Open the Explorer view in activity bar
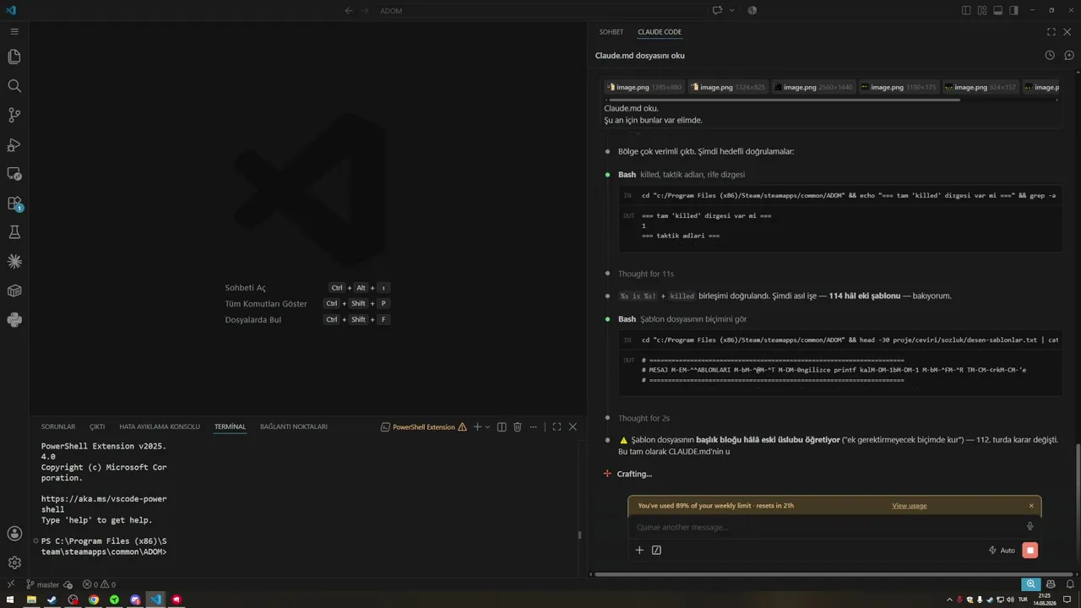 tap(14, 57)
